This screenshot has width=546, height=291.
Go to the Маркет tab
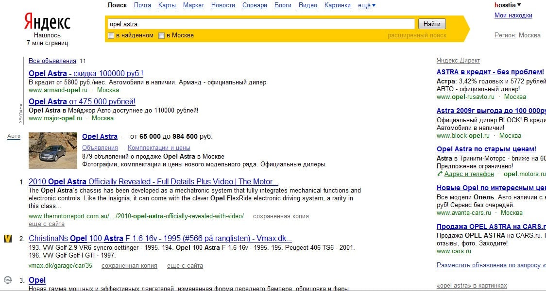pos(193,5)
